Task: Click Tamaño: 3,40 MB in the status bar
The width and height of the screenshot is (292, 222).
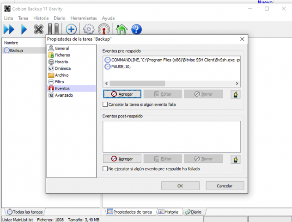Action: [x=84, y=220]
